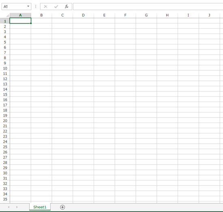The image size is (223, 212).
Task: Click the Select All corner triangle
Action: (7, 15)
